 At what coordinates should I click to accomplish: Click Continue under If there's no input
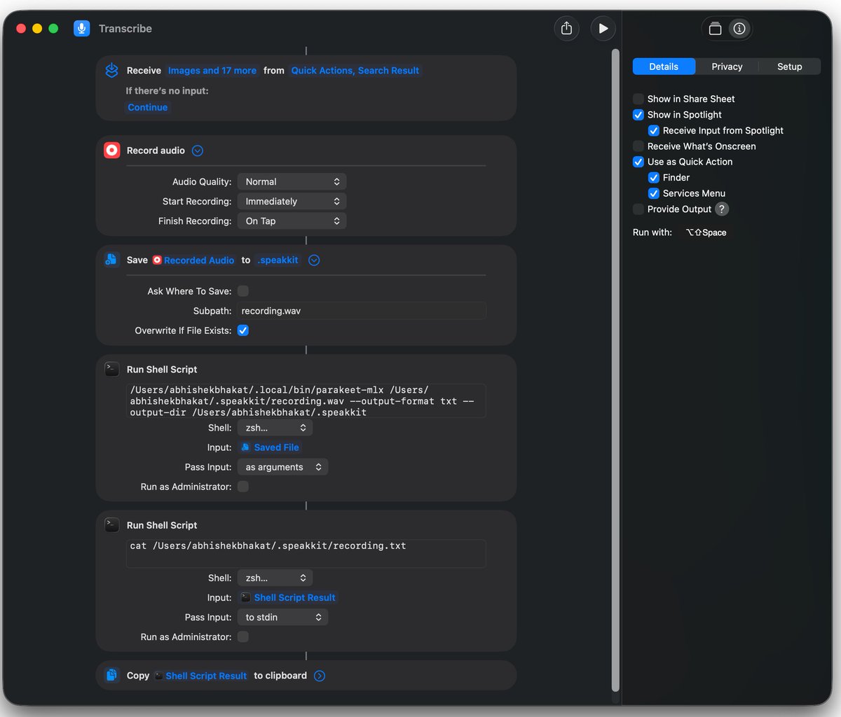[147, 107]
